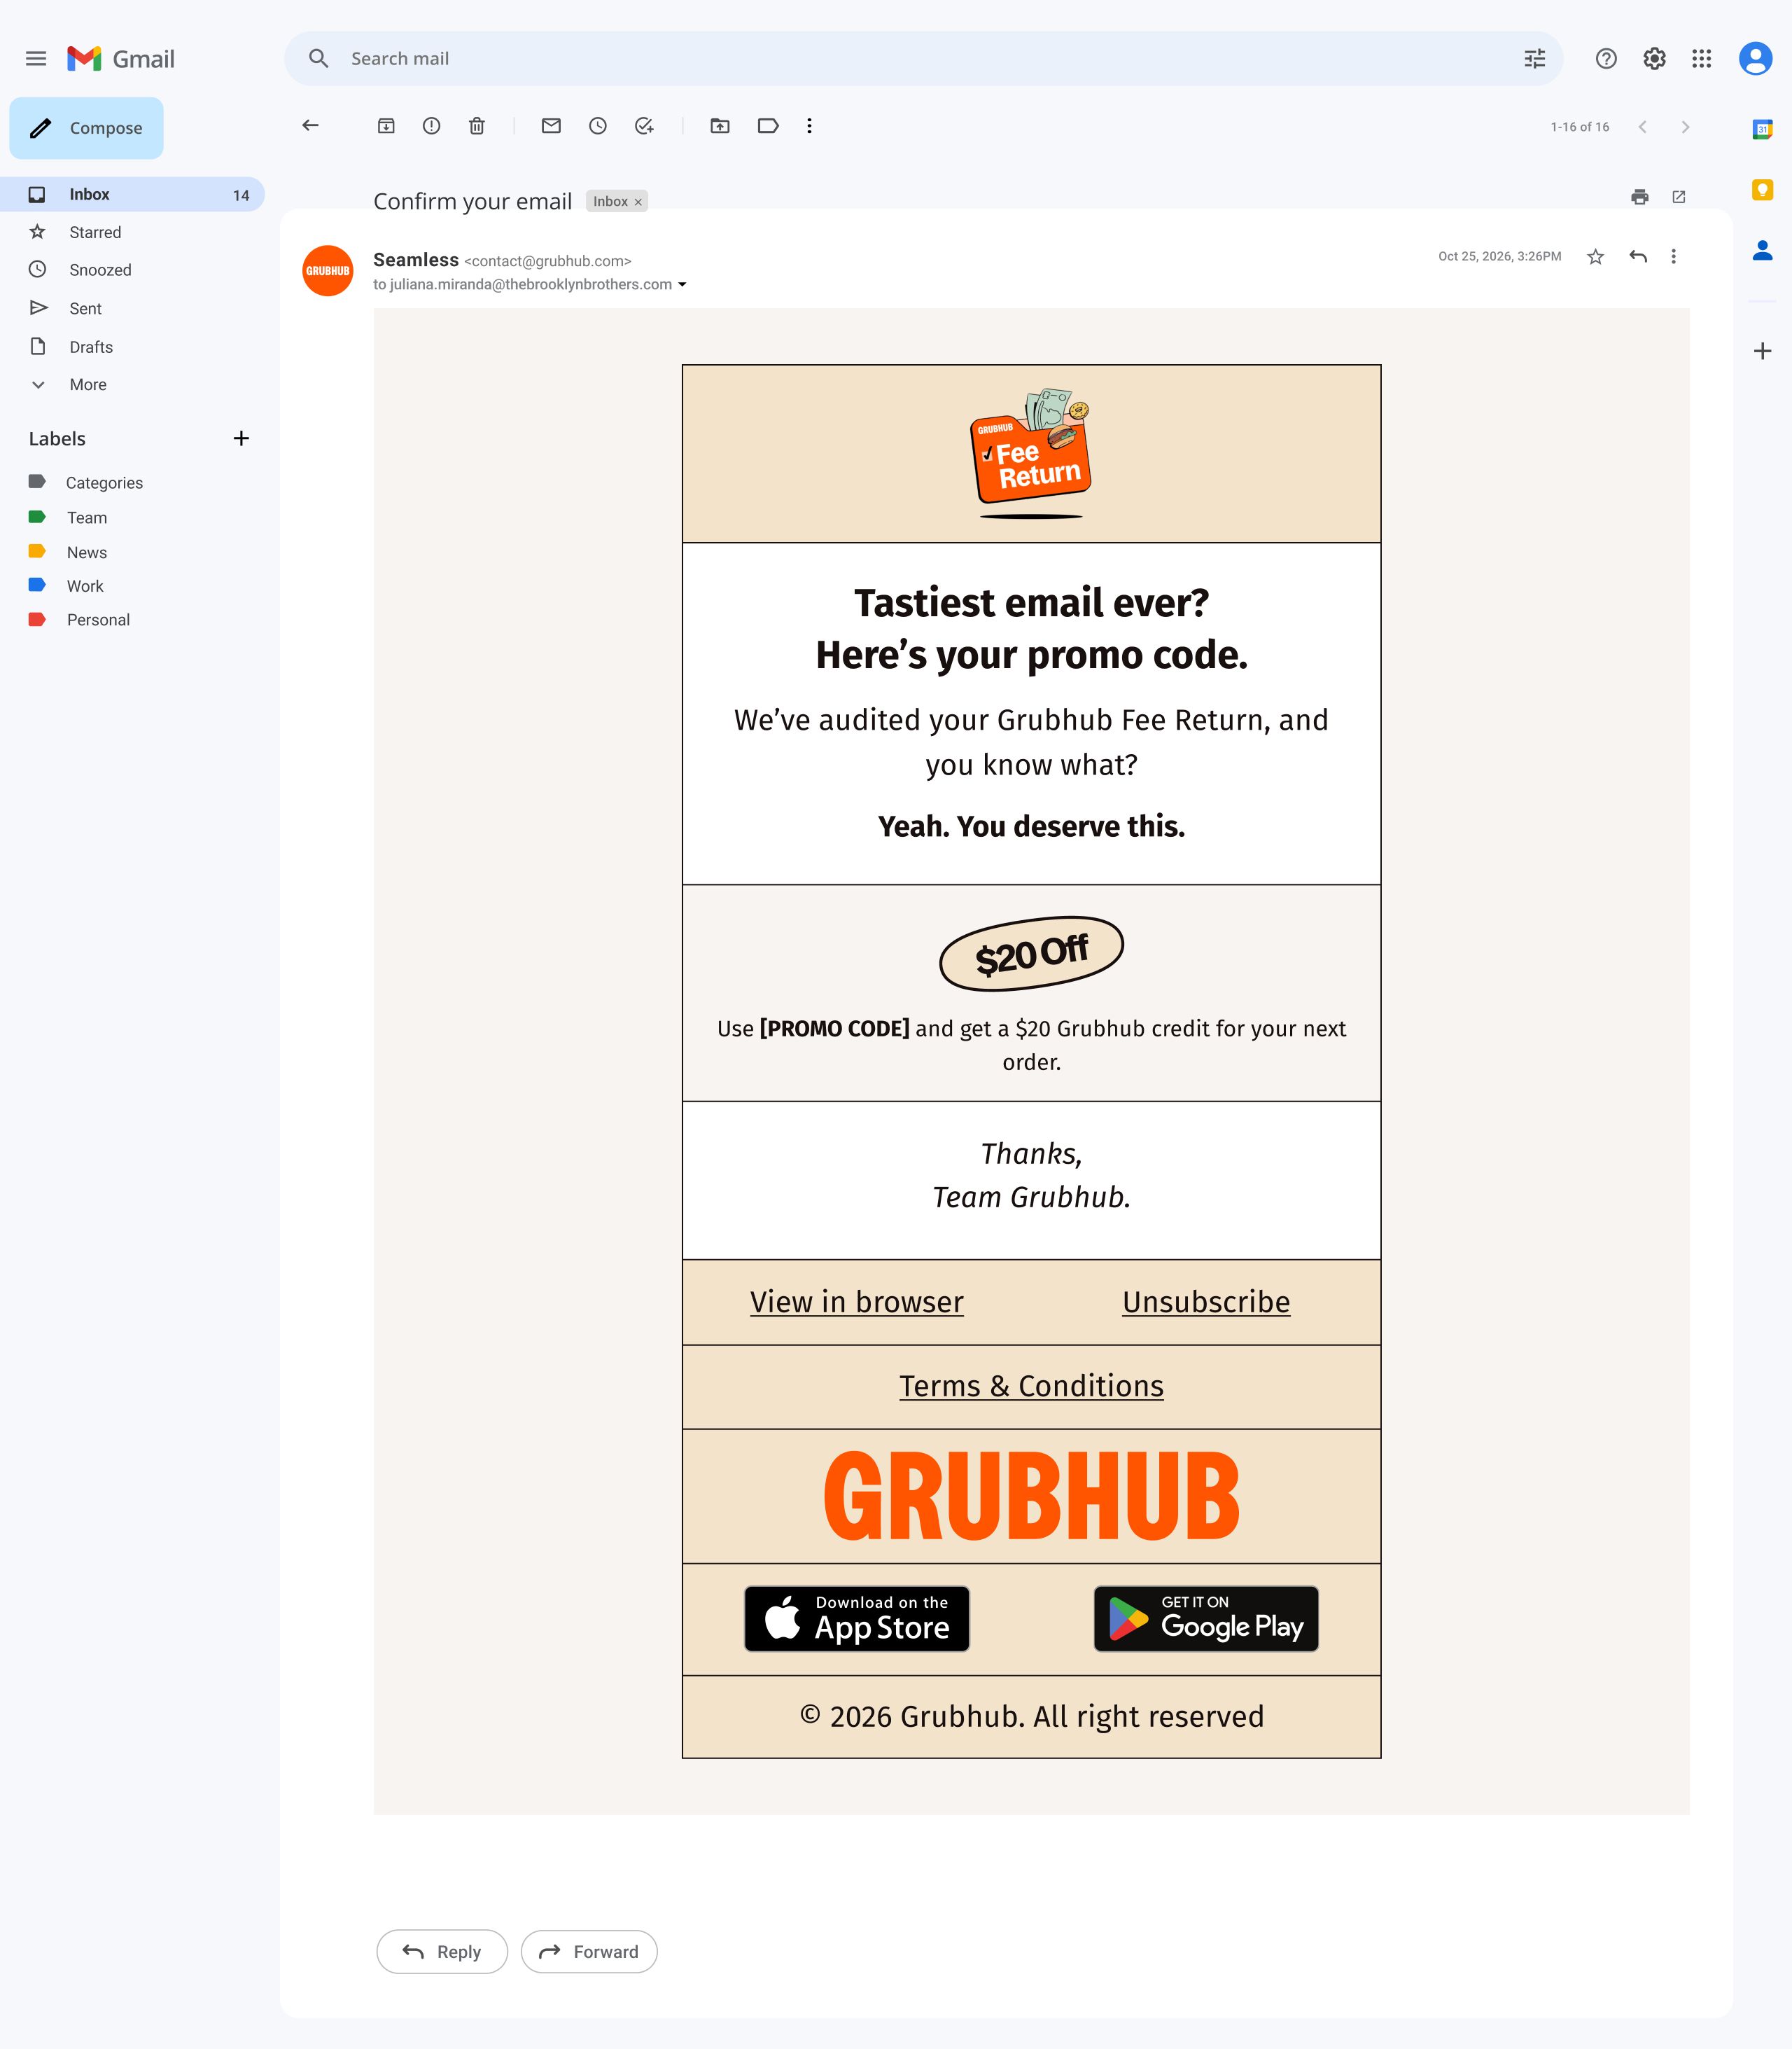This screenshot has height=2049, width=1792.
Task: Show search options filter icon
Action: 1534,59
